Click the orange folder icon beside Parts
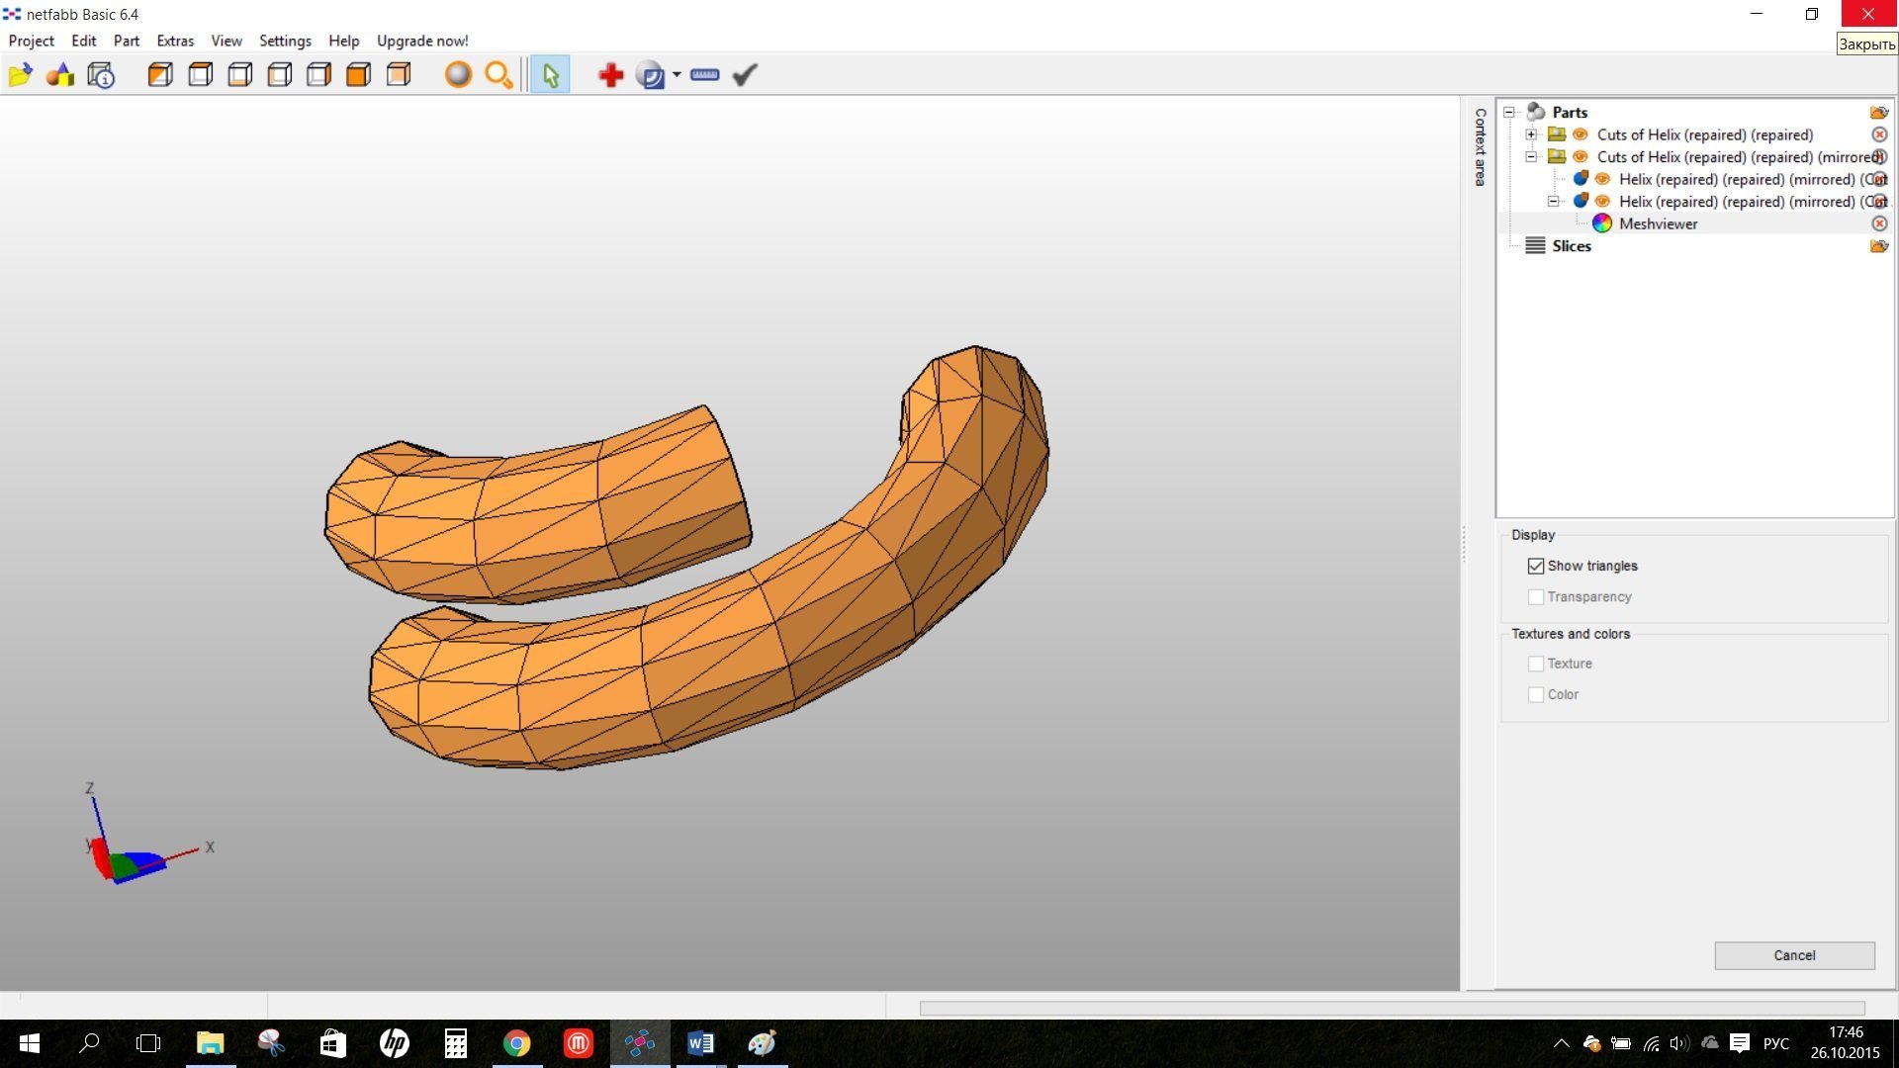Screen dimensions: 1899x1068 [x=1879, y=112]
